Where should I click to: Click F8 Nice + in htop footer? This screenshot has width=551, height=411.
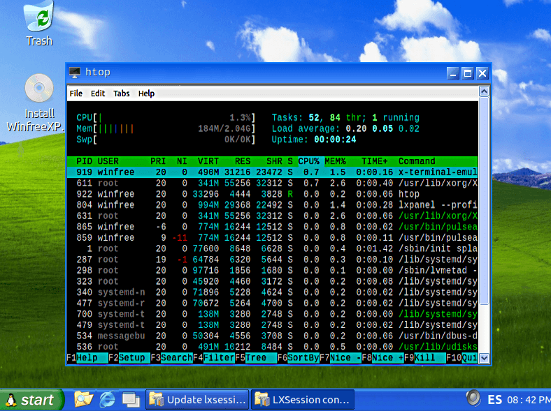tap(382, 358)
